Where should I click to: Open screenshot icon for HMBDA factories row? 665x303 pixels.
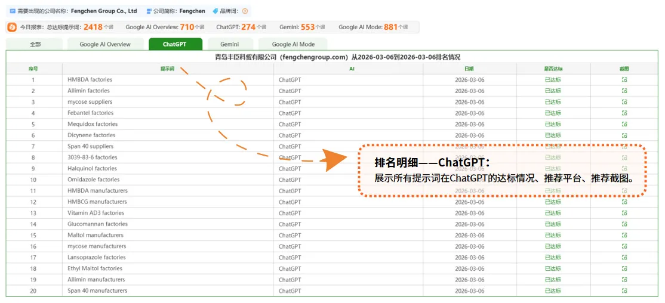pyautogui.click(x=624, y=80)
